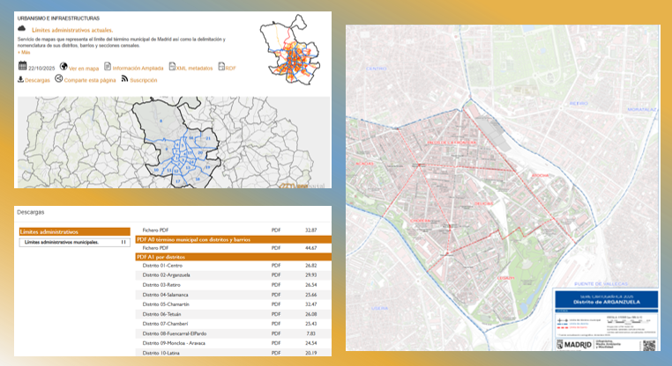Image resolution: width=672 pixels, height=366 pixels.
Task: Download Distrito 07-Chamberí PDF
Action: click(234, 324)
